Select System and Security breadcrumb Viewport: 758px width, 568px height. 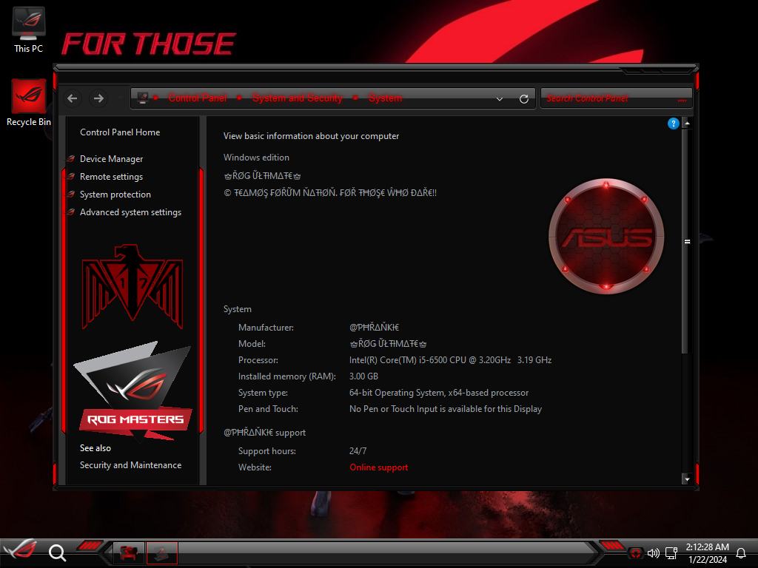click(x=297, y=98)
